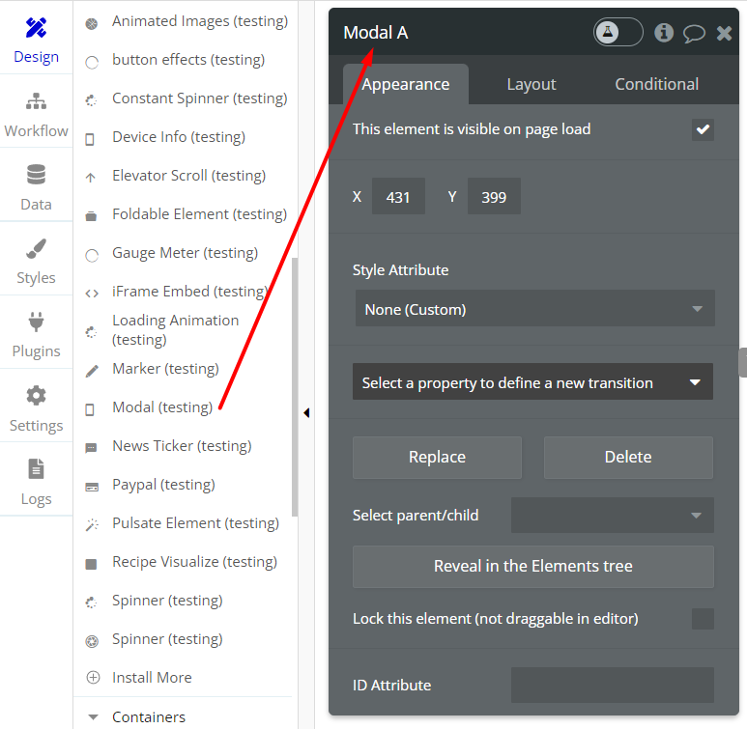Image resolution: width=747 pixels, height=729 pixels.
Task: Click the Constant Spinner element icon
Action: [x=91, y=100]
